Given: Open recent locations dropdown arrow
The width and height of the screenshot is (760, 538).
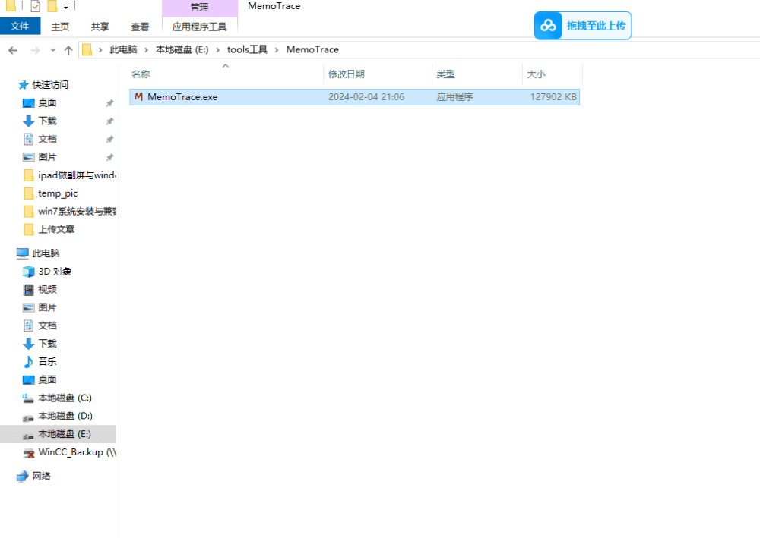Looking at the screenshot, I should pos(52,50).
